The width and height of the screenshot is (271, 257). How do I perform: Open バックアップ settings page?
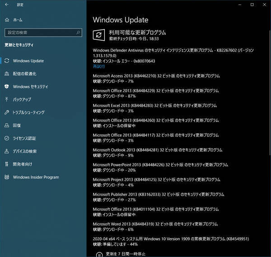pos(22,99)
